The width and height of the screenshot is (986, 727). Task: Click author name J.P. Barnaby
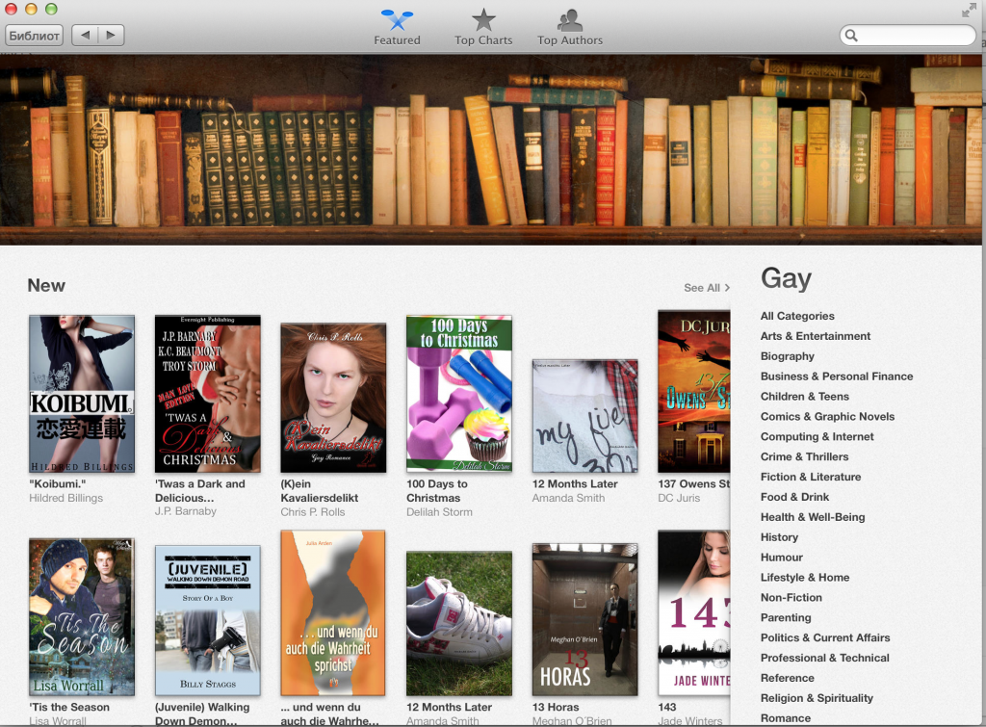point(186,511)
